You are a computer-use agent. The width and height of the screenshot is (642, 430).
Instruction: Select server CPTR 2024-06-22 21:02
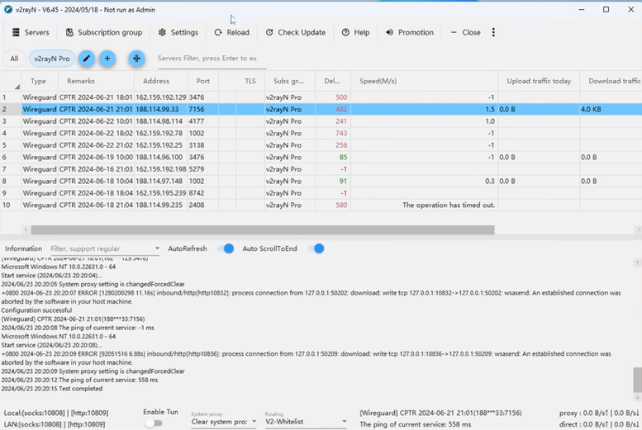(x=321, y=145)
